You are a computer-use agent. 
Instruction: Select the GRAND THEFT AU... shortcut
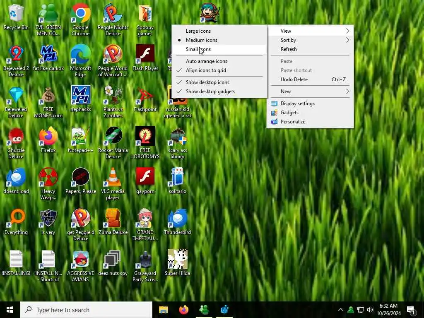(145, 225)
